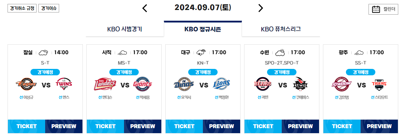This screenshot has width=404, height=136.
Task: Open the 경기취소 규정 button
Action: pyautogui.click(x=22, y=8)
